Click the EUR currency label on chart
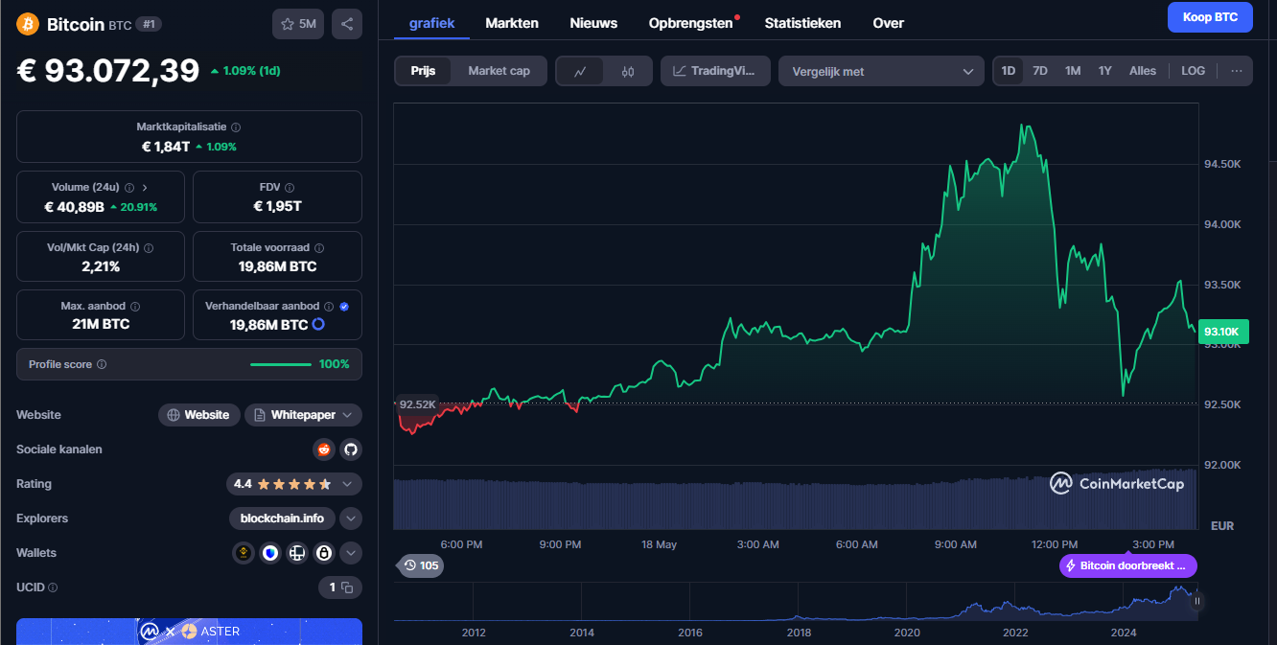 click(x=1222, y=526)
